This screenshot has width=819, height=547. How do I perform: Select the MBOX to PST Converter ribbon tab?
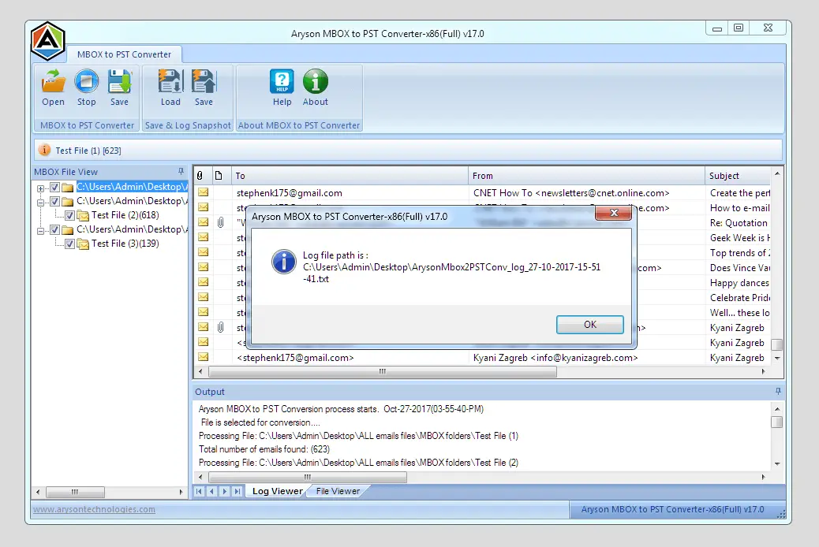125,54
